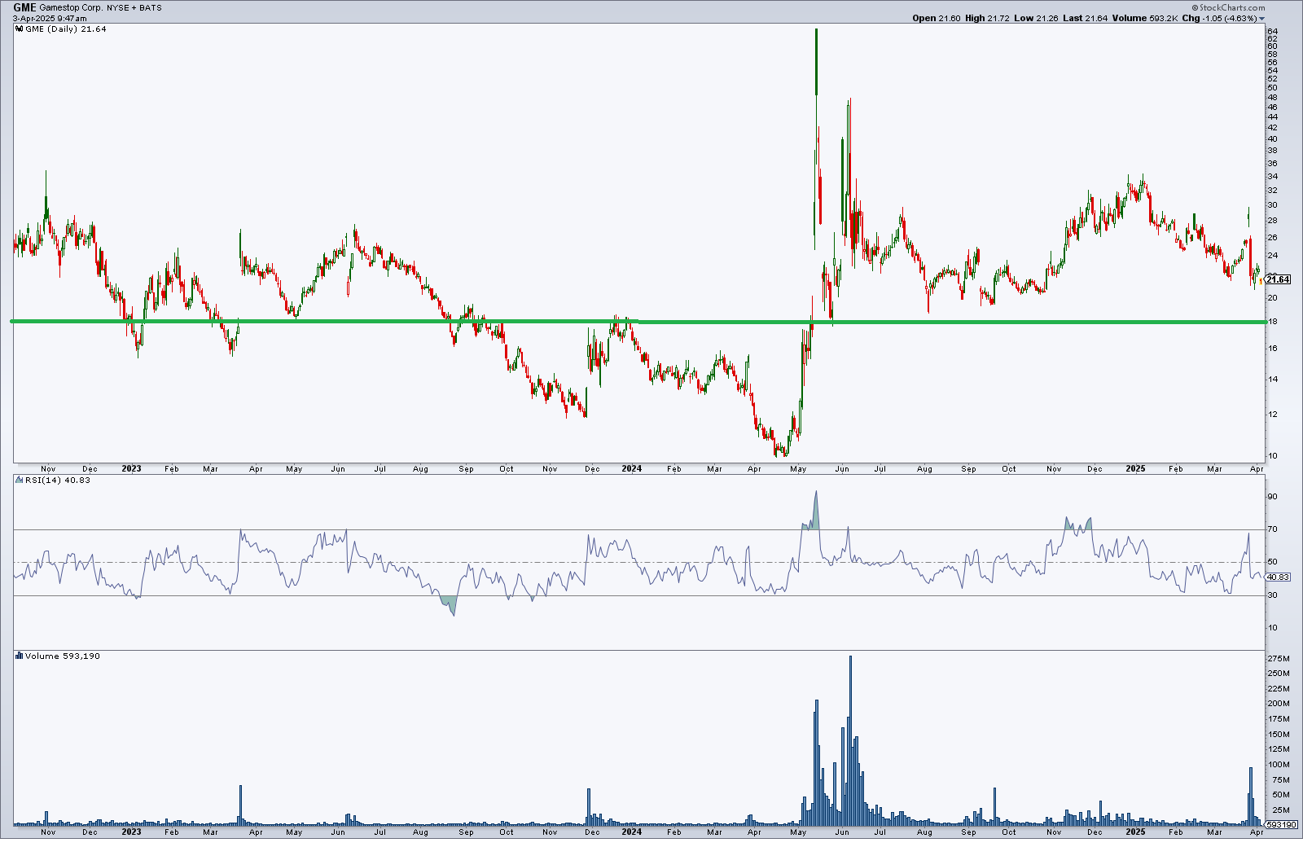Click the RSI(14) 40.83 panel label
Viewport: 1303px width, 856px height.
pyautogui.click(x=58, y=481)
